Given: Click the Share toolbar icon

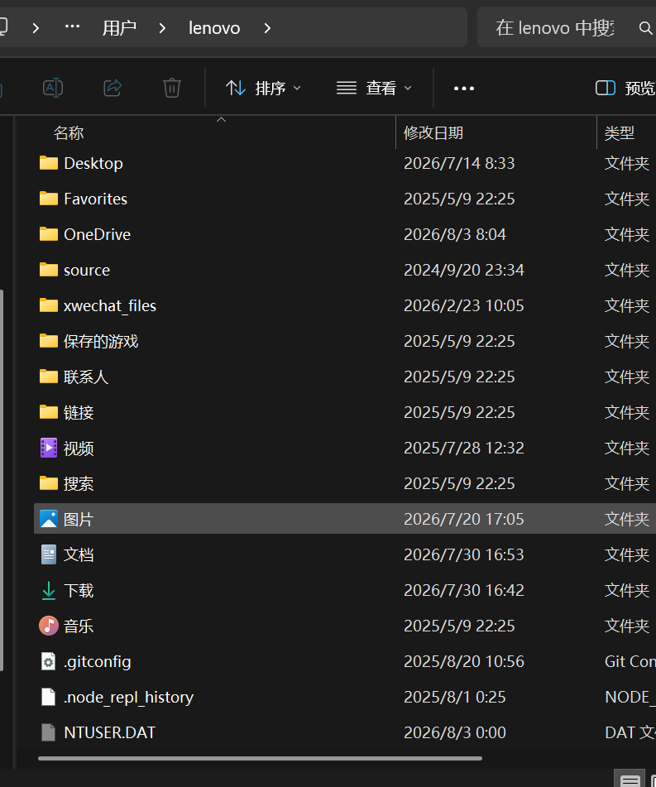Looking at the screenshot, I should tap(113, 89).
